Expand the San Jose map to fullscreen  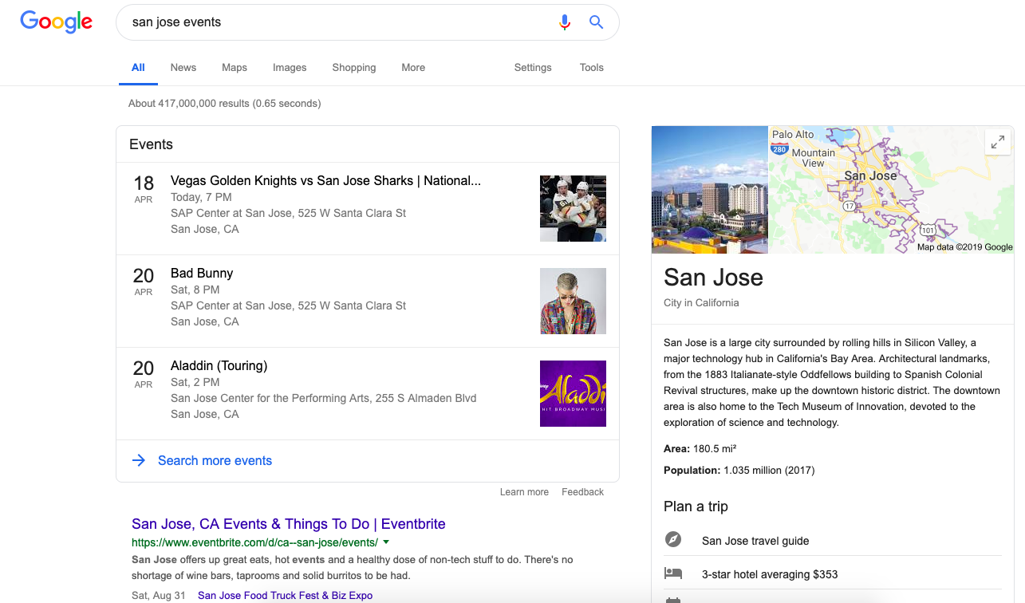tap(998, 141)
